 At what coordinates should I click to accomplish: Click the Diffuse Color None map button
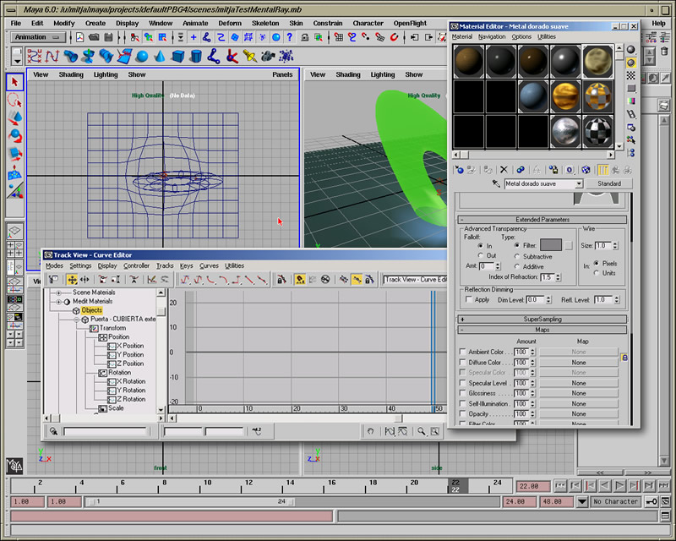pos(579,363)
